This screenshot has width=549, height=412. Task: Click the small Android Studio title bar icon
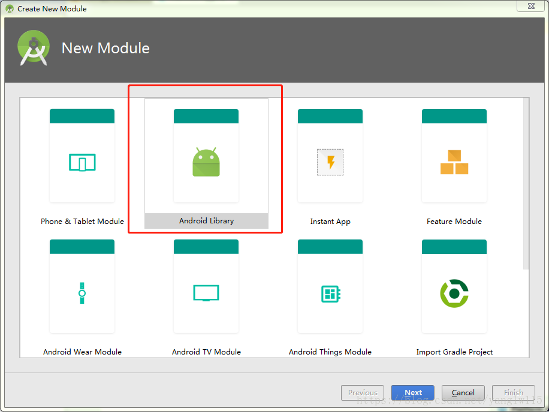10,8
